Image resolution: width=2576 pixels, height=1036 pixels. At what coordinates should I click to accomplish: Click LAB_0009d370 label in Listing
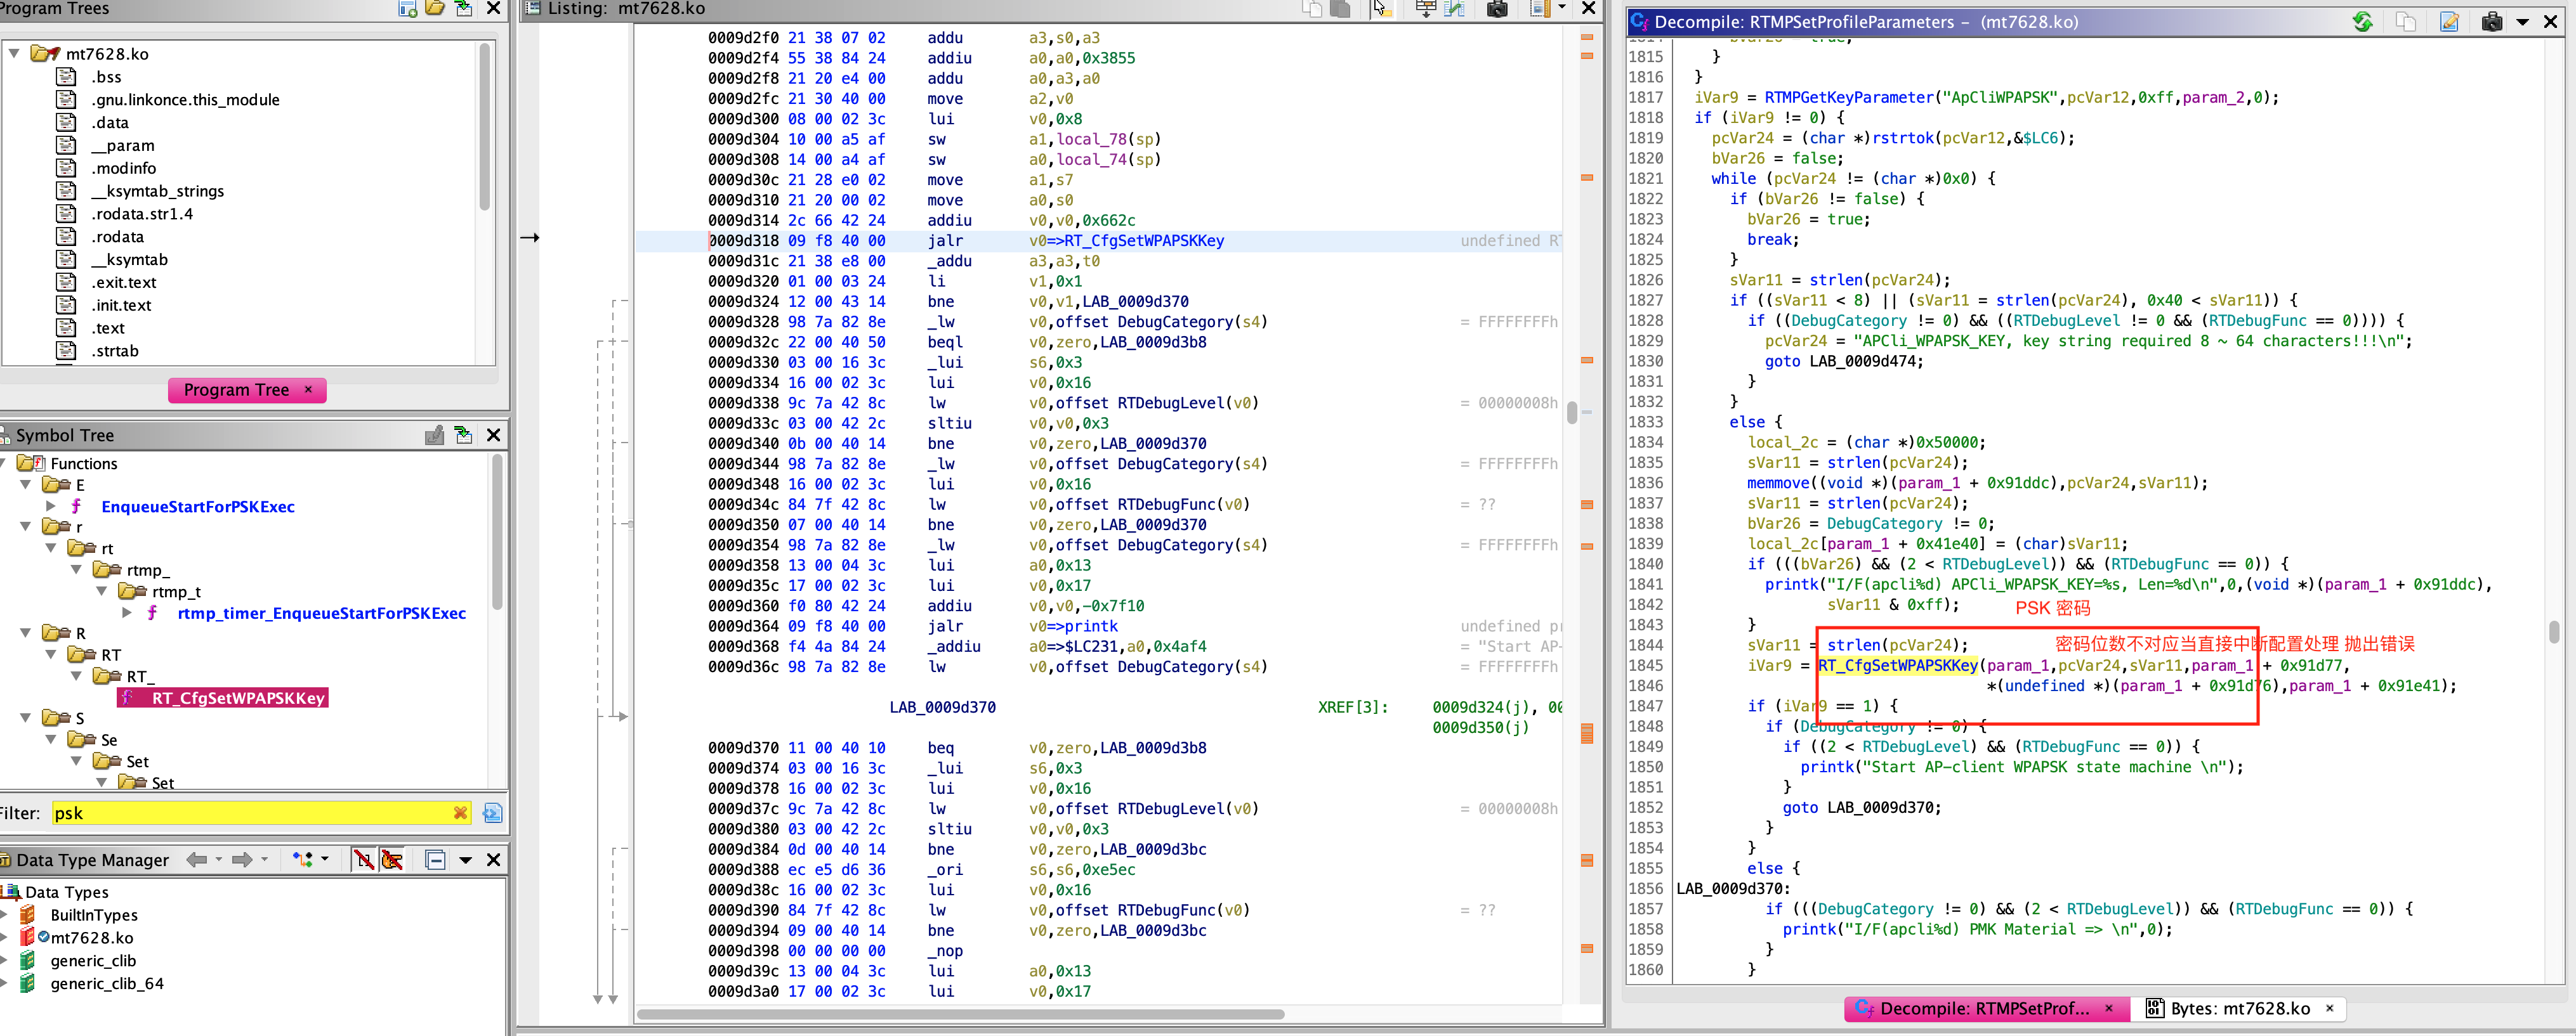pyautogui.click(x=942, y=706)
